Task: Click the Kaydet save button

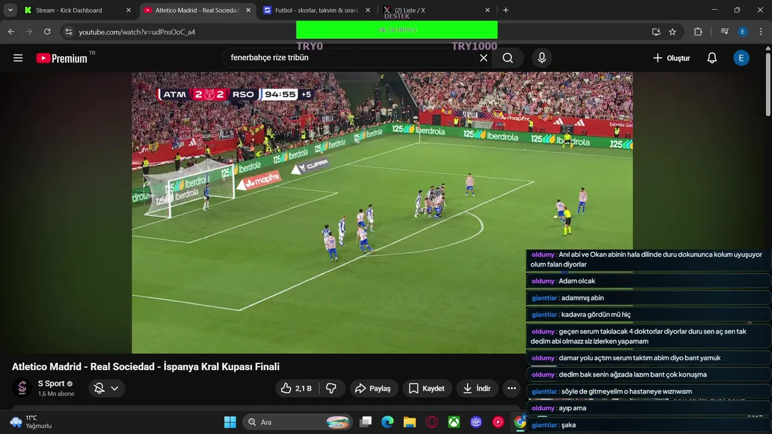Action: pyautogui.click(x=426, y=389)
